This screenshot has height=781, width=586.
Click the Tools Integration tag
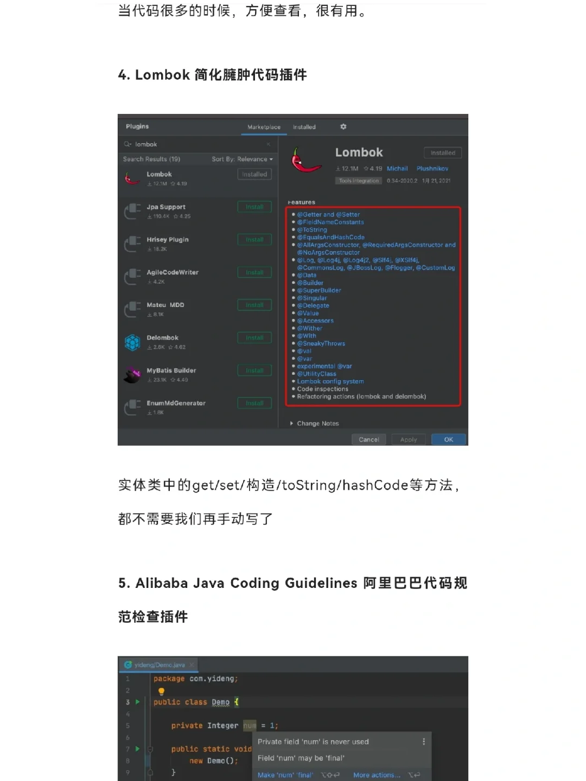click(359, 181)
